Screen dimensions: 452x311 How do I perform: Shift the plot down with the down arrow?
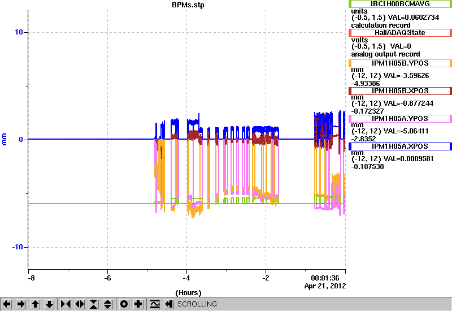[50, 304]
